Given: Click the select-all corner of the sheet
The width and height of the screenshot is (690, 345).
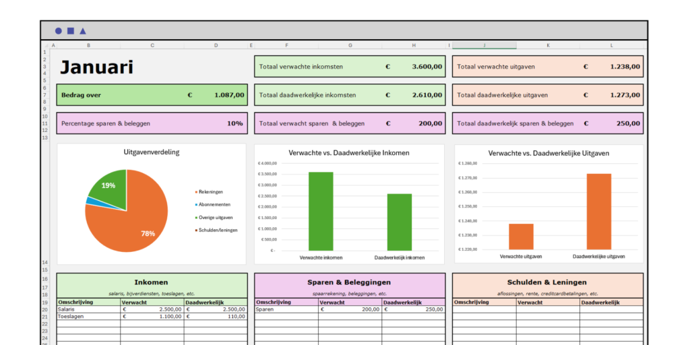Looking at the screenshot, I should [45, 45].
